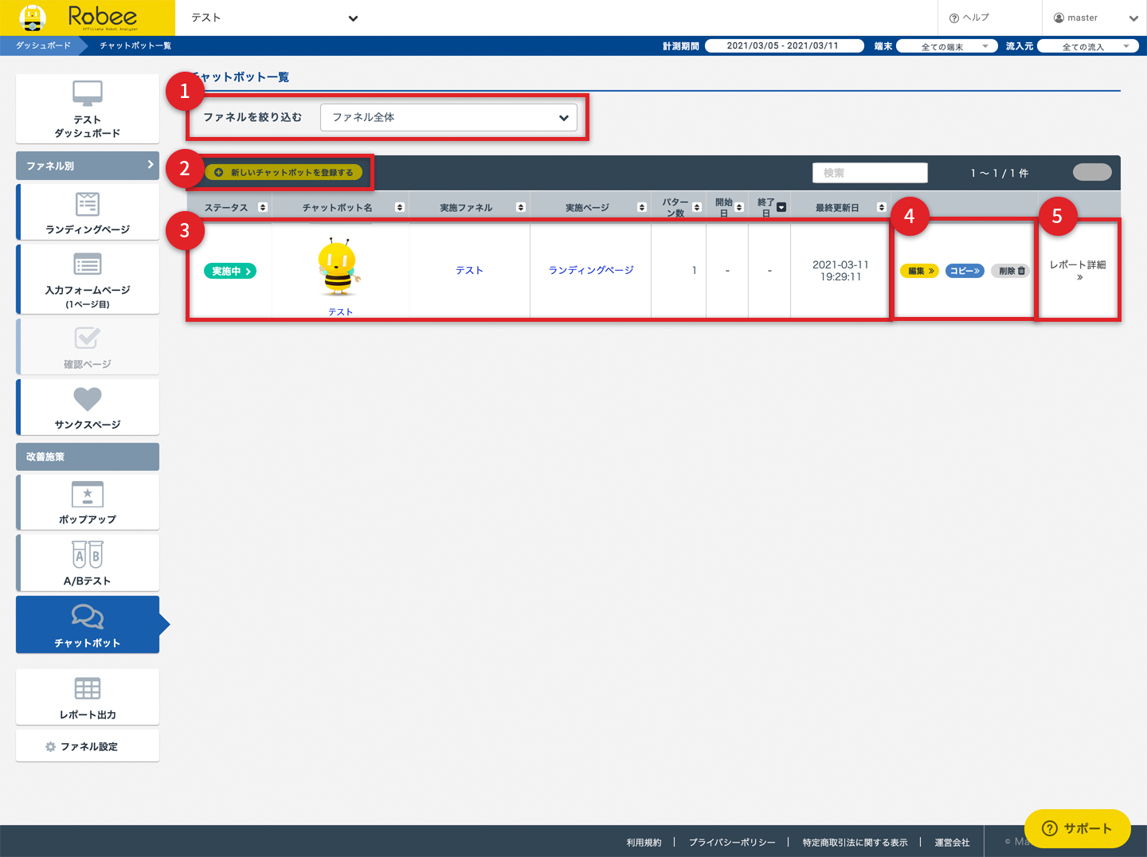Open the 2021/03/05 - 2021/03/11 date range picker

pyautogui.click(x=784, y=46)
